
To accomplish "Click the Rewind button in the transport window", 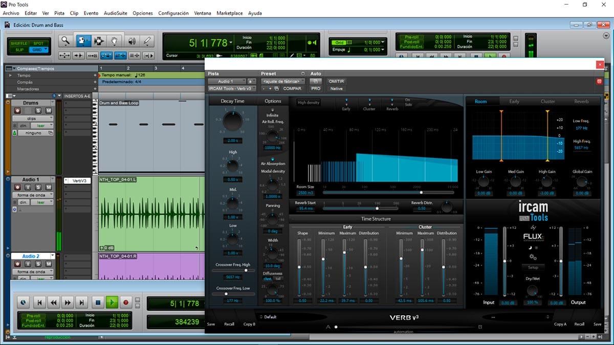I will click(54, 303).
